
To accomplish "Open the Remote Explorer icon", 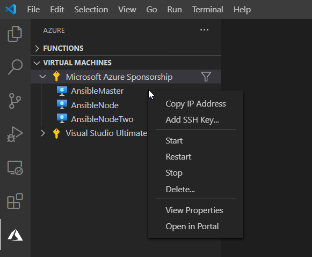I will 15,168.
